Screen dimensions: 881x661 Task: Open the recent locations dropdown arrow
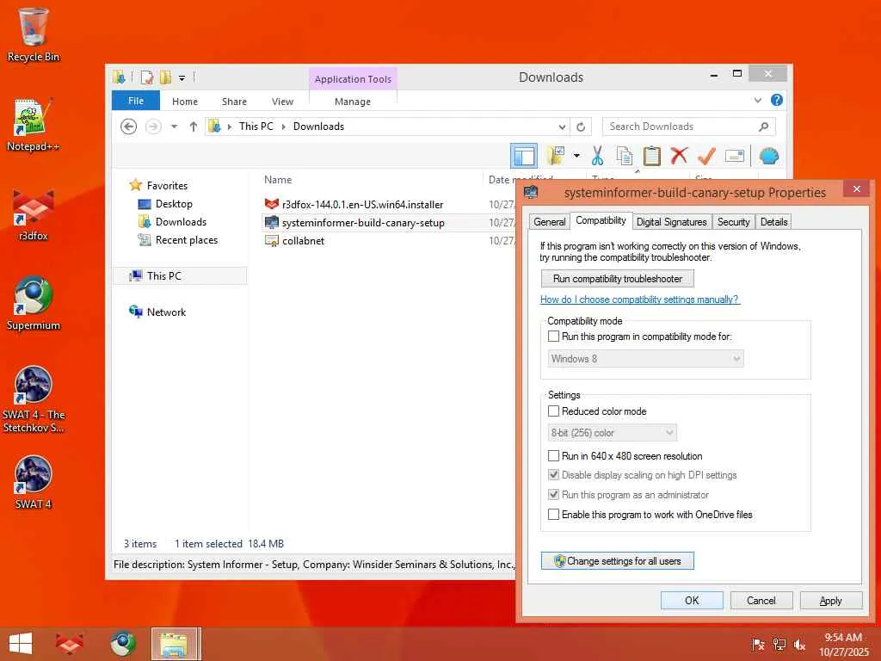174,127
